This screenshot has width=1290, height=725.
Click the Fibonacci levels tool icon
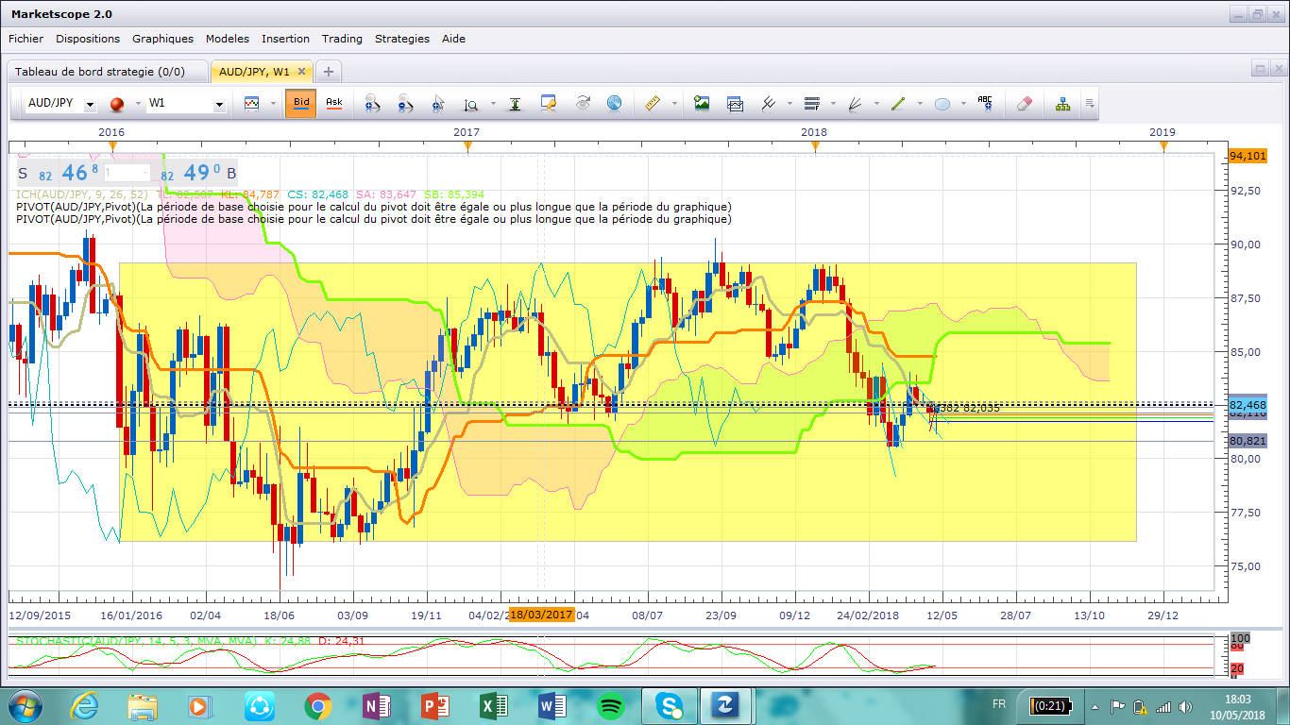click(811, 104)
